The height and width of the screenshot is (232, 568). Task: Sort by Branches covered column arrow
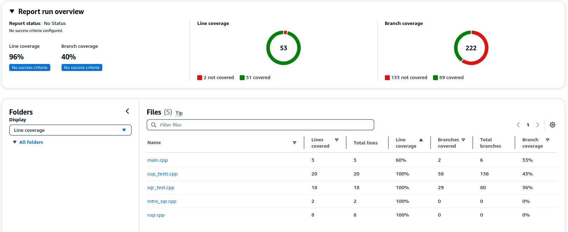click(x=463, y=140)
